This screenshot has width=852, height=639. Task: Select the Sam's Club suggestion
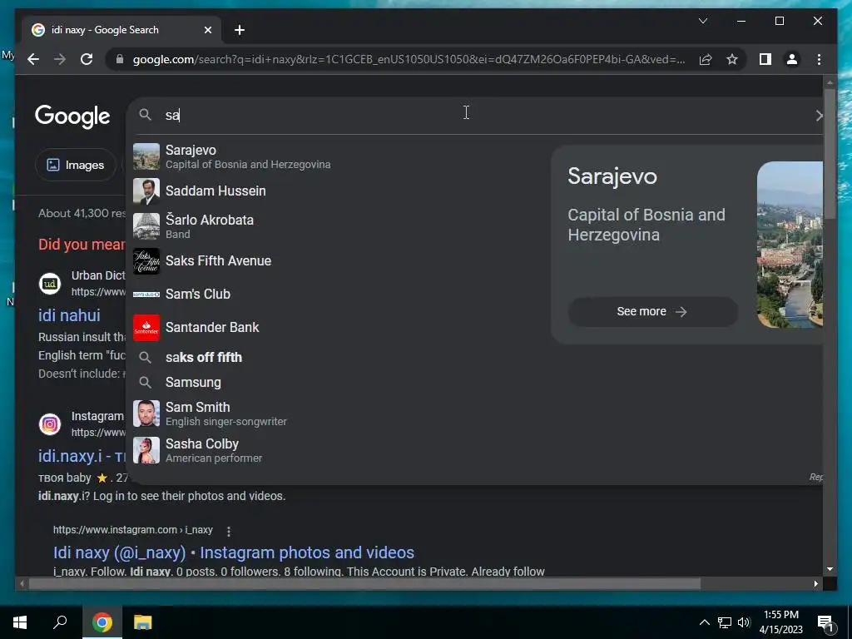337,294
